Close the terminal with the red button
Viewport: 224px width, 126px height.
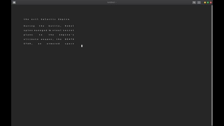pos(211,2)
